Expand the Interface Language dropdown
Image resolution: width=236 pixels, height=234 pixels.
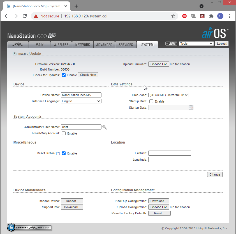click(81, 101)
